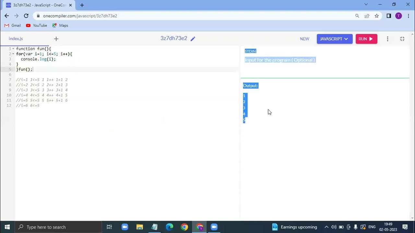This screenshot has height=233, width=415.
Task: Go back with the browser back arrow
Action: (x=6, y=16)
